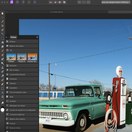The width and height of the screenshot is (132, 132).
Task: Switch to the Photo persona
Action: (12, 2)
